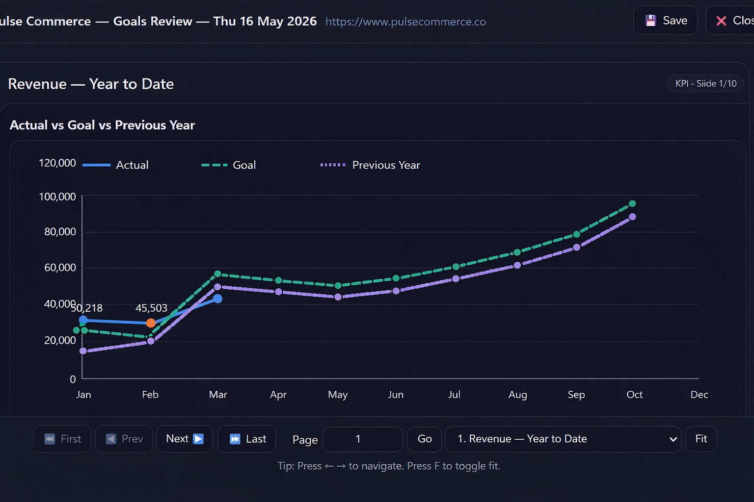Select the purple Previous Year Sep point
This screenshot has height=502, width=754.
point(576,248)
